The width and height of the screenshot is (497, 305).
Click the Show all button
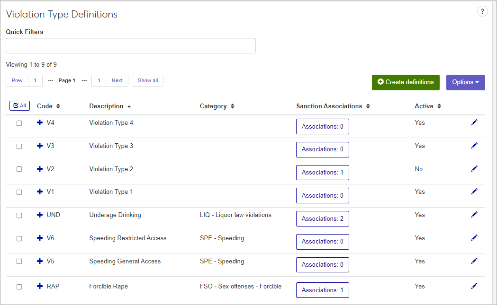(x=148, y=81)
